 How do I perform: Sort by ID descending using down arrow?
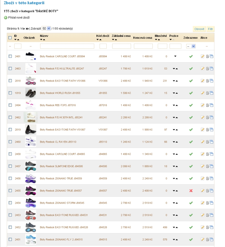[15, 40]
